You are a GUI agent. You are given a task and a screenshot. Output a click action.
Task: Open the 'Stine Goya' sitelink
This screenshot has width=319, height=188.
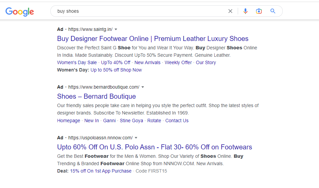click(x=131, y=121)
